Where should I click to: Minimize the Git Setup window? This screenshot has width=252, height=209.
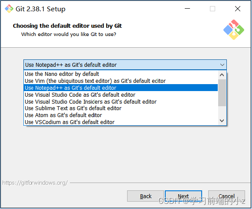187,9
